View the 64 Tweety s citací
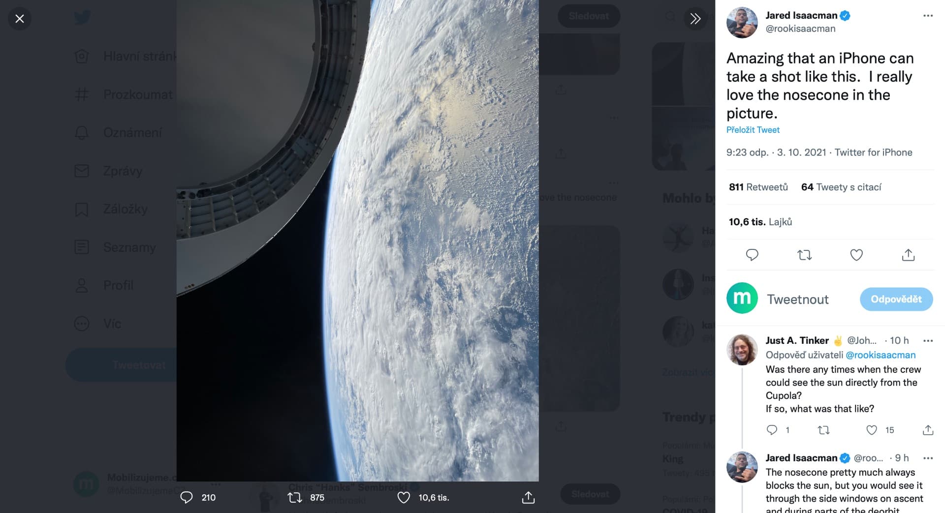 click(841, 187)
